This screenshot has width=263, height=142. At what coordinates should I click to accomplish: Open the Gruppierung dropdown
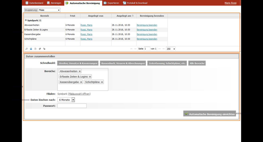pyautogui.click(x=49, y=10)
